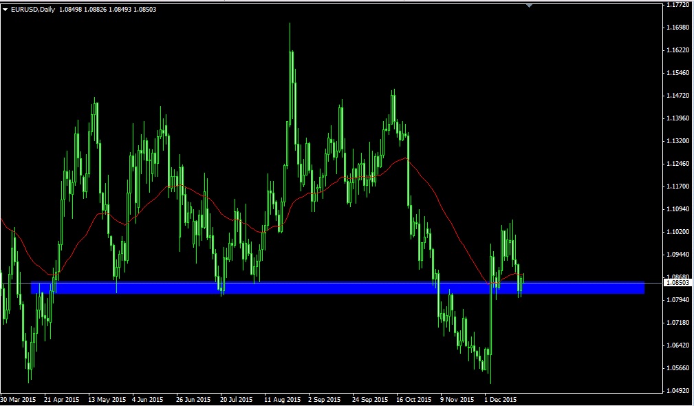Click the 1.14720 price axis label
Image resolution: width=694 pixels, height=406 pixels.
[677, 95]
